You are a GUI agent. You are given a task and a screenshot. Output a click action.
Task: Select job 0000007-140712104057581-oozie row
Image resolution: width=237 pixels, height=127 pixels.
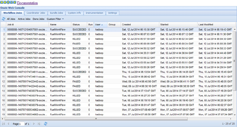[117, 34]
